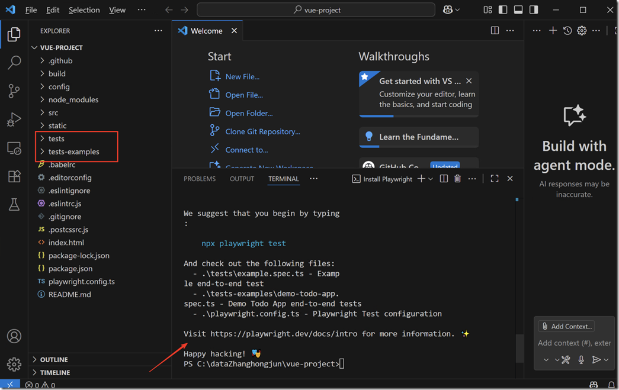619x390 pixels.
Task: Create a new terminal with plus icon
Action: [x=421, y=179]
